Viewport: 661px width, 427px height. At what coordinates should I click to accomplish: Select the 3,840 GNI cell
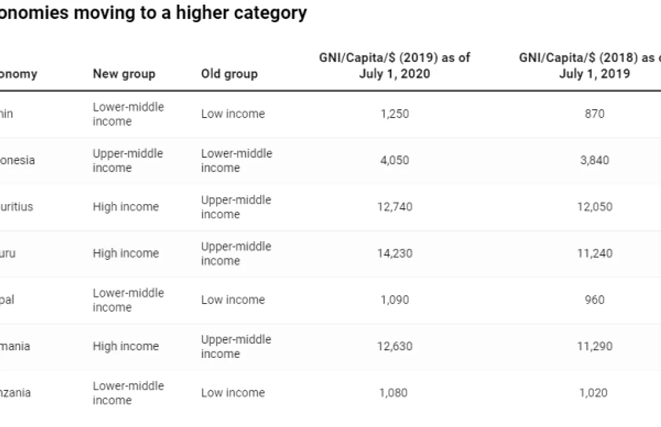(594, 161)
